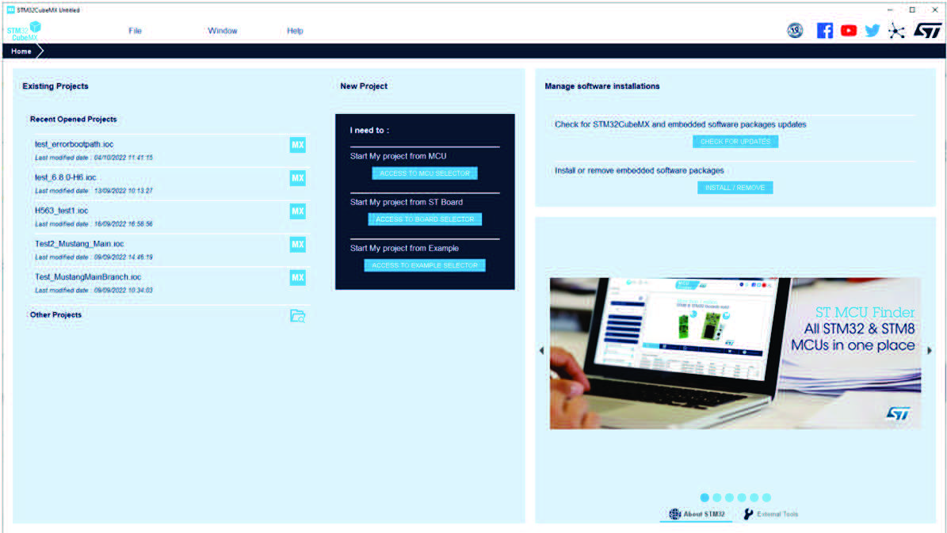Screen dimensions: 947x533
Task: Go to next banner slide arrow
Action: tap(930, 351)
